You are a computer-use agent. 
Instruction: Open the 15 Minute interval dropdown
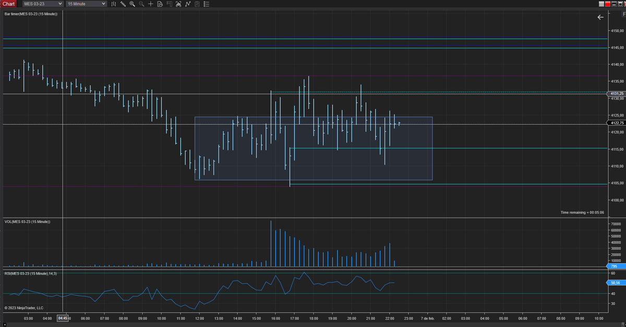click(x=86, y=4)
